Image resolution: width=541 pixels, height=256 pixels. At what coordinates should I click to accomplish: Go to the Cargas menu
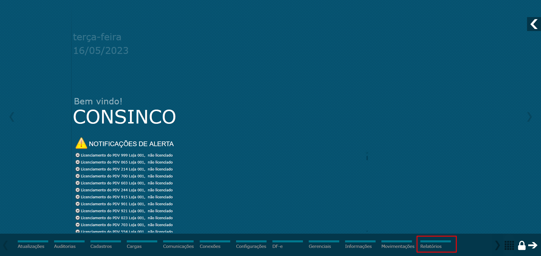click(142, 244)
